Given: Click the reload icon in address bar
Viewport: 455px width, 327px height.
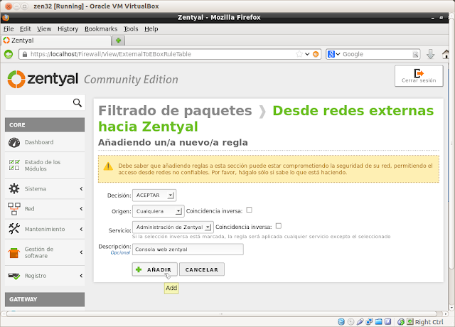Looking at the screenshot, I should 316,54.
